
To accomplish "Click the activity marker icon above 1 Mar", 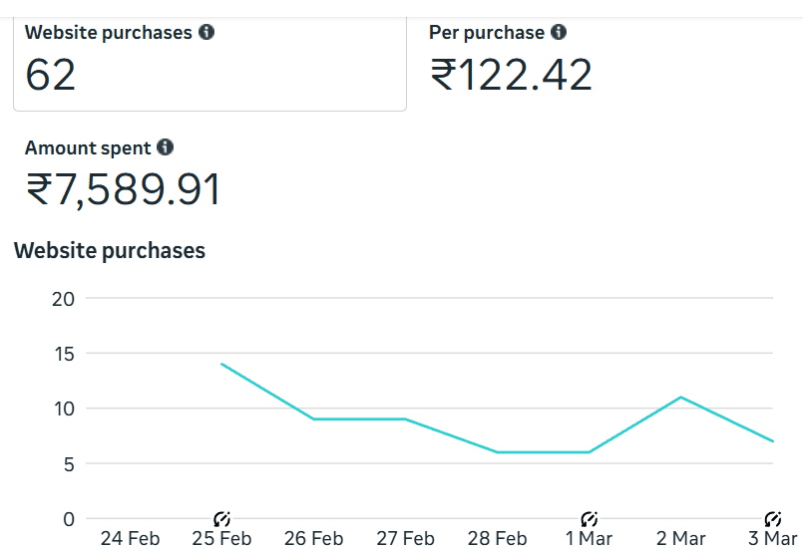I will pos(589,518).
